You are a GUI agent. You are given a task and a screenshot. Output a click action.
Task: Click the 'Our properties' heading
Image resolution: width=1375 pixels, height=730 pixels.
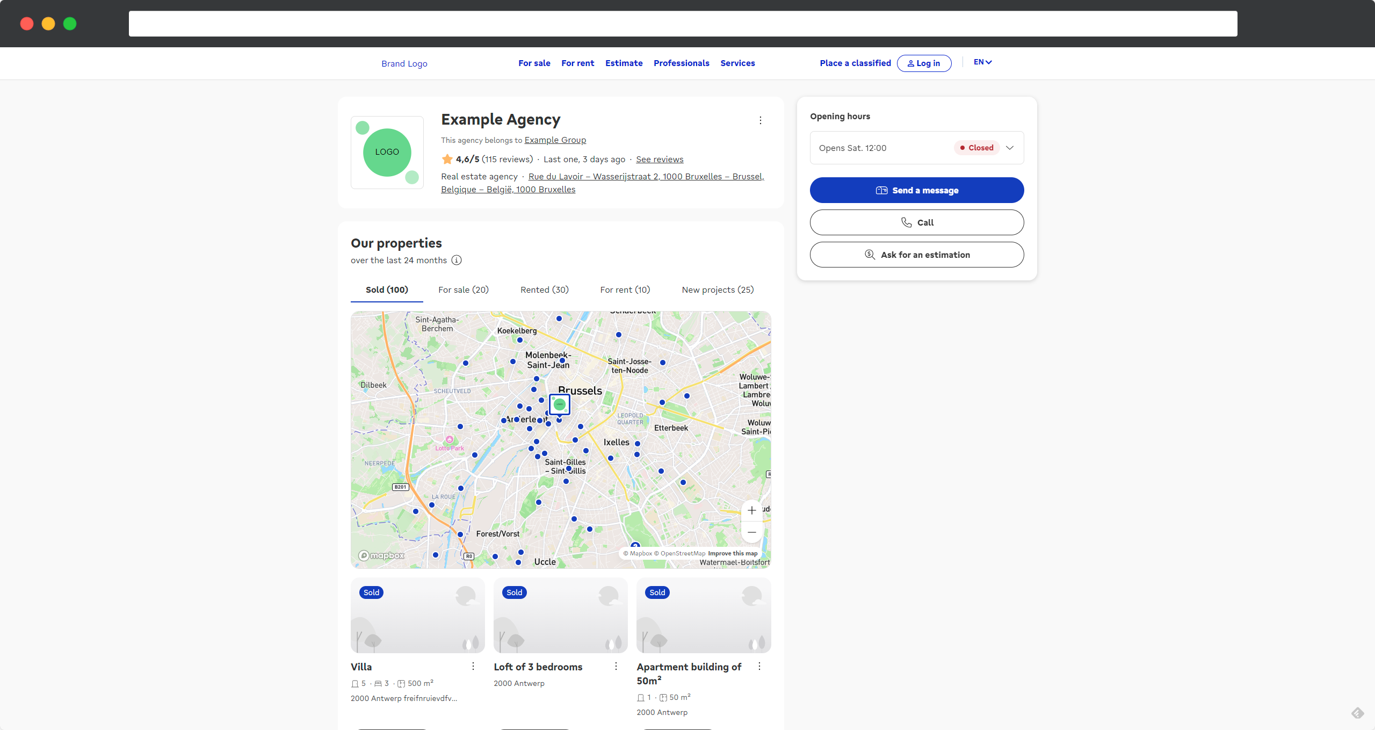click(x=396, y=243)
